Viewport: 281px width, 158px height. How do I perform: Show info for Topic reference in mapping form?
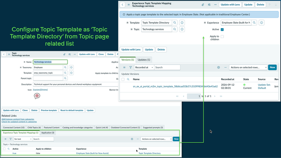[x=182, y=29]
